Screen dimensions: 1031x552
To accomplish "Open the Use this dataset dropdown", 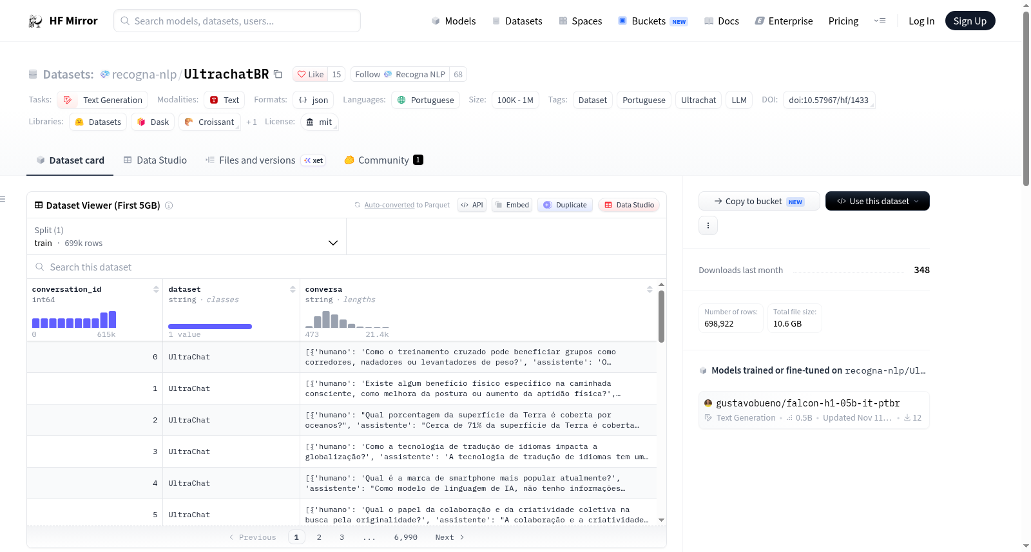I will tap(877, 201).
